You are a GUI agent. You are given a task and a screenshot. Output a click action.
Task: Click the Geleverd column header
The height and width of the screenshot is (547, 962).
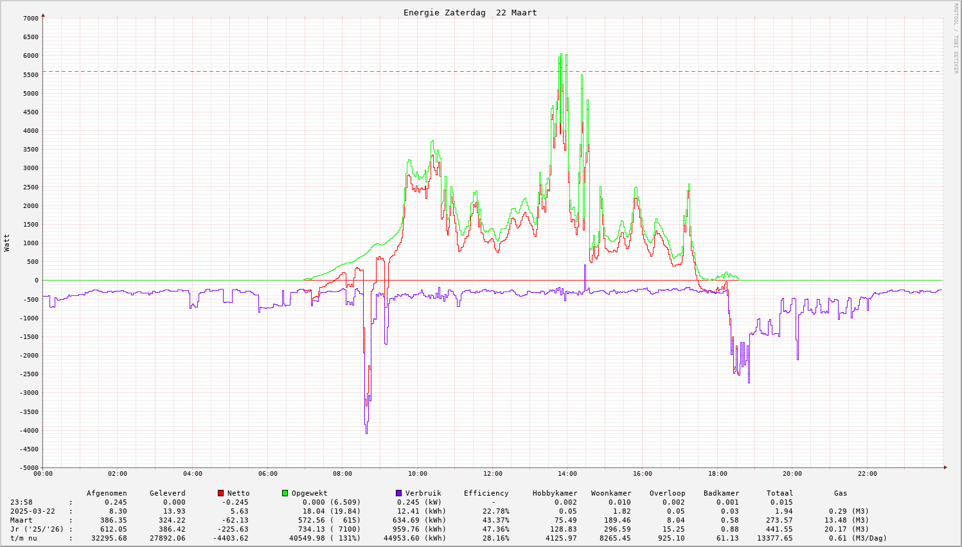(x=167, y=493)
